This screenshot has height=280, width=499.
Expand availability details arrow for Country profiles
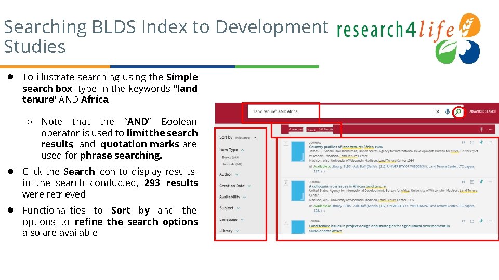(324, 171)
